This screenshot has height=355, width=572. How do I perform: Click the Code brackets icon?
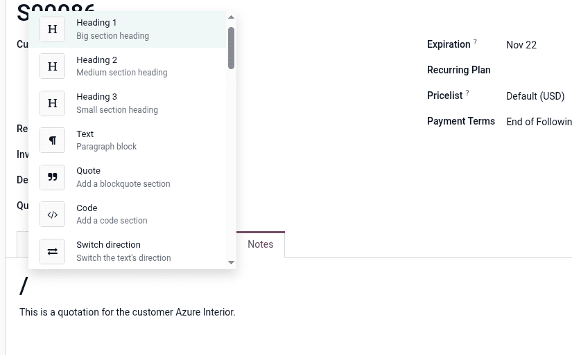point(52,215)
